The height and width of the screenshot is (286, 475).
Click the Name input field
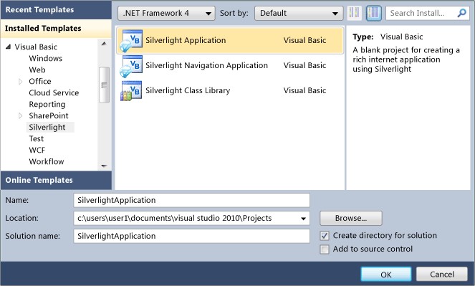pyautogui.click(x=191, y=200)
